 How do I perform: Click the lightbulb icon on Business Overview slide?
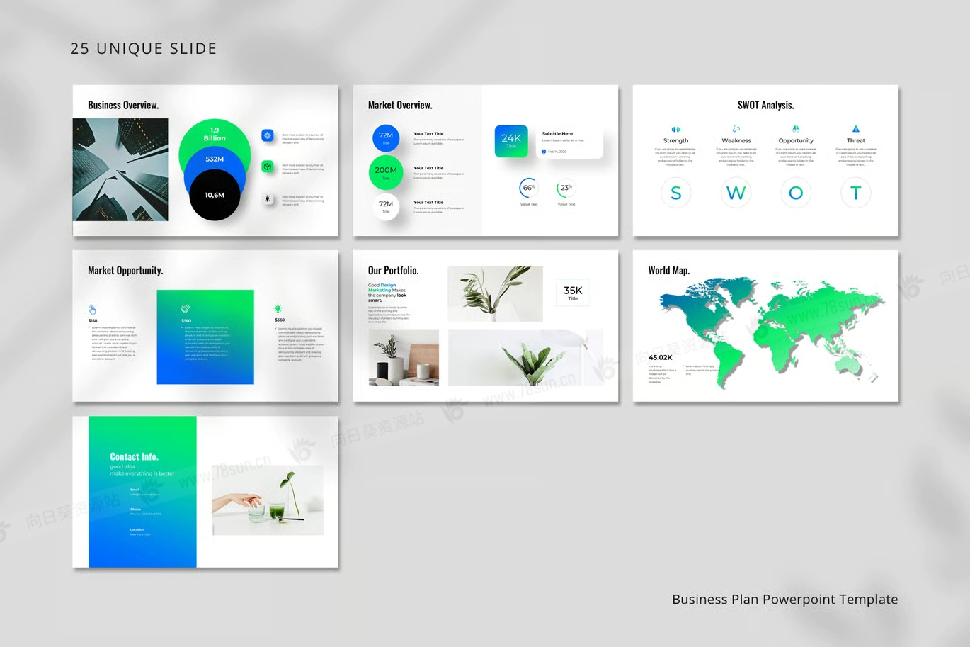[268, 198]
